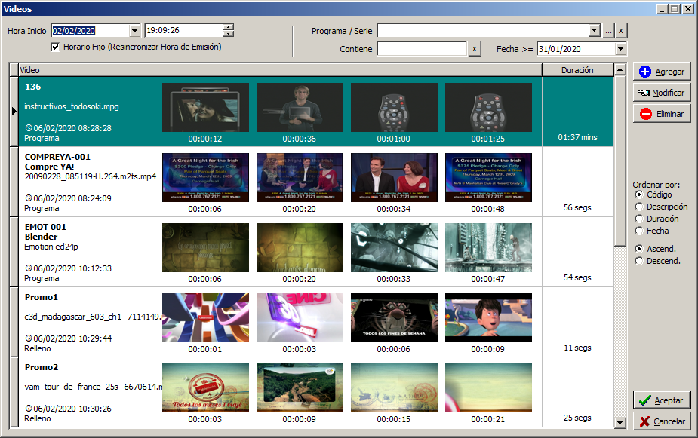Open the Fecha >= date dropdown

point(621,49)
